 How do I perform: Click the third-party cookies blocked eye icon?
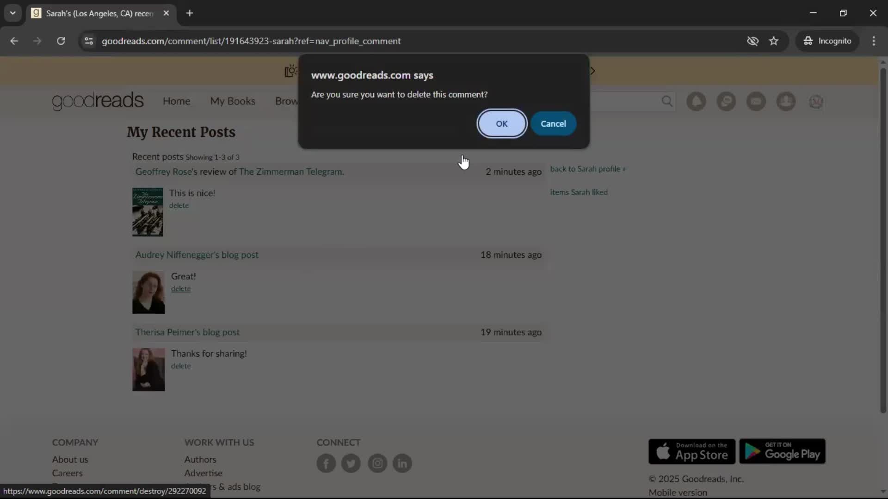pos(752,41)
